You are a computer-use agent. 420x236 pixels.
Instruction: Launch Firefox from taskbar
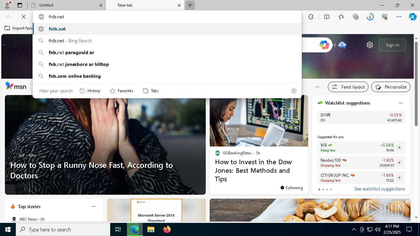point(167,229)
